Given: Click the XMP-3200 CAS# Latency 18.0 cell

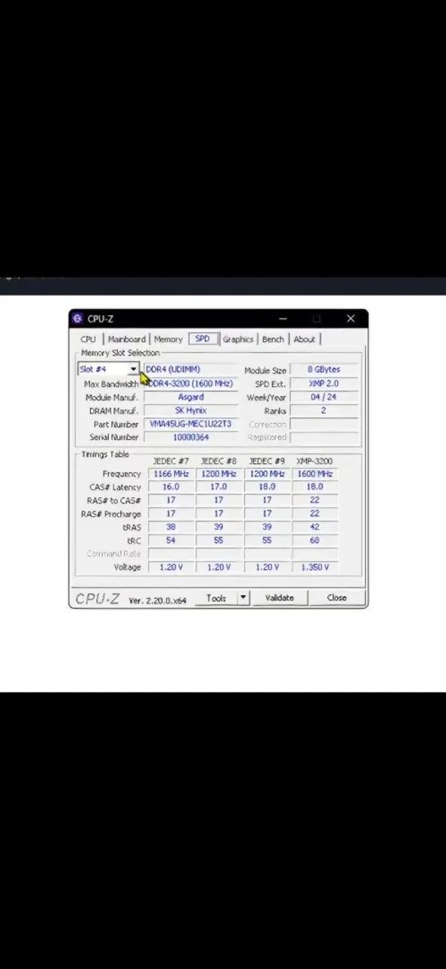Looking at the screenshot, I should point(314,487).
